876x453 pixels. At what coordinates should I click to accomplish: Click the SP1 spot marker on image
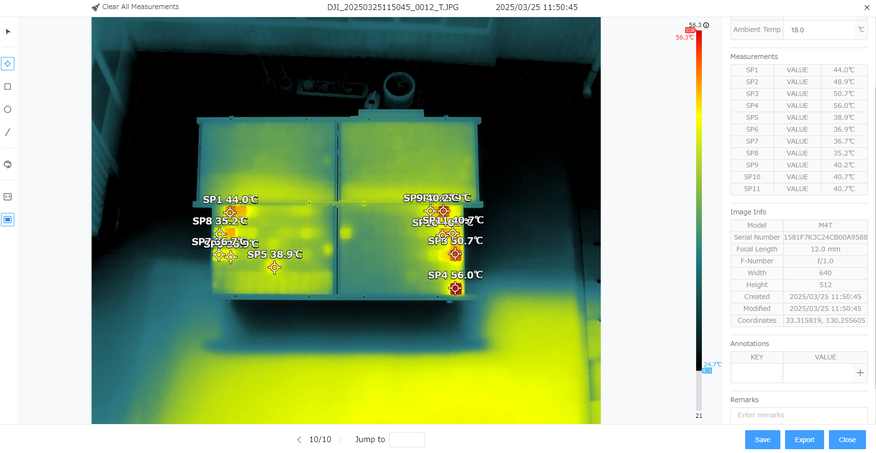[230, 212]
